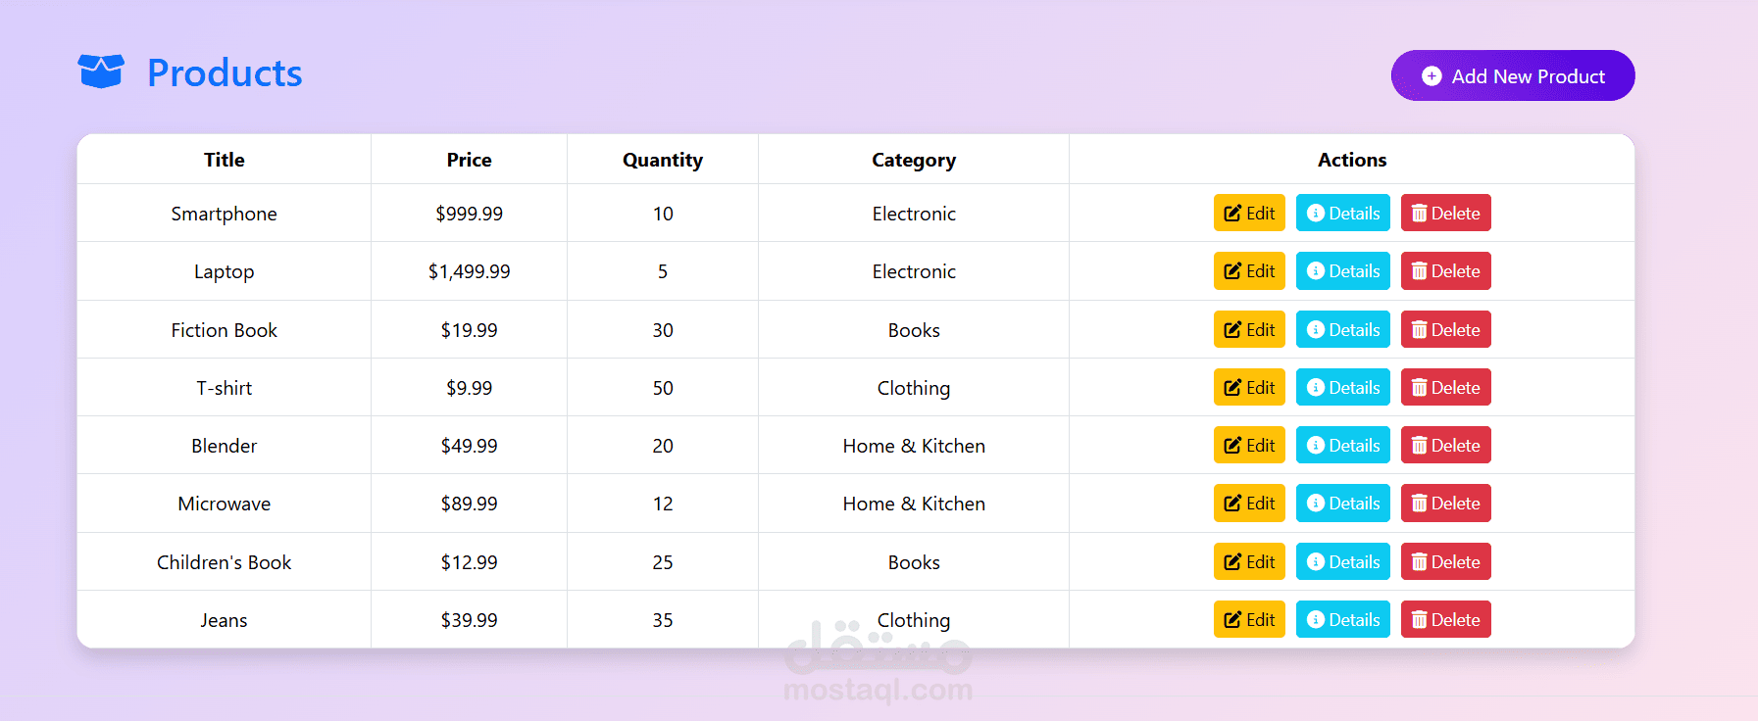1758x721 pixels.
Task: Click the Category column header
Action: [x=914, y=160]
